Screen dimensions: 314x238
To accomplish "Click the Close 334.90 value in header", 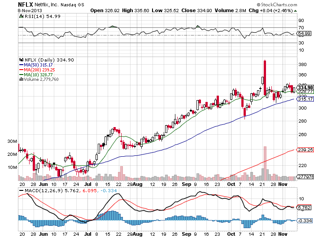I will (196, 10).
